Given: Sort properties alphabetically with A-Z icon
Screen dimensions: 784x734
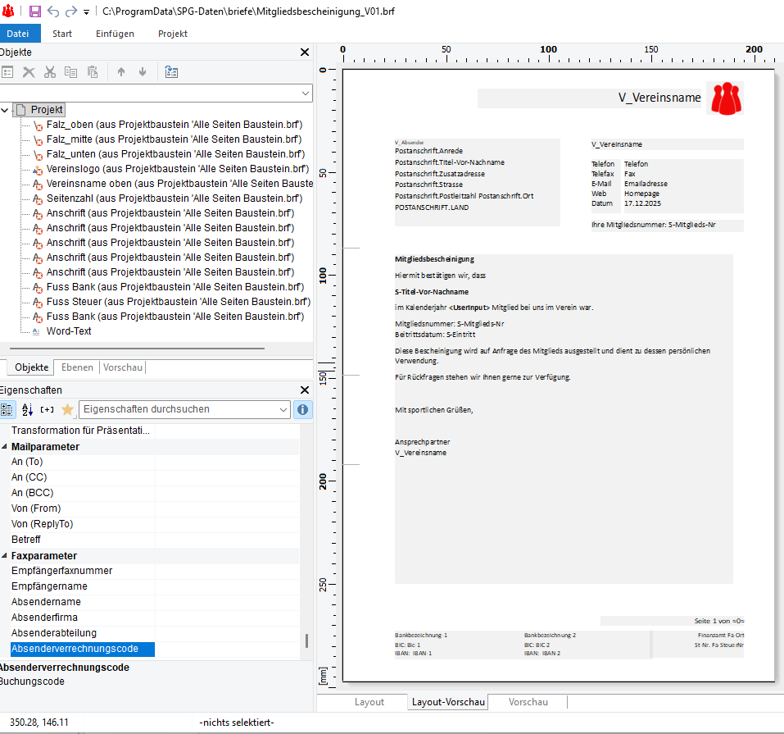Looking at the screenshot, I should pyautogui.click(x=27, y=409).
